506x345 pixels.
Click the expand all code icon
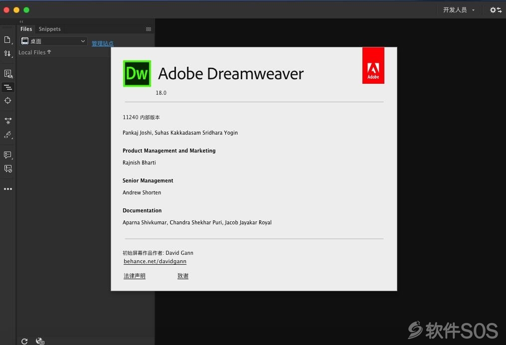pos(8,121)
